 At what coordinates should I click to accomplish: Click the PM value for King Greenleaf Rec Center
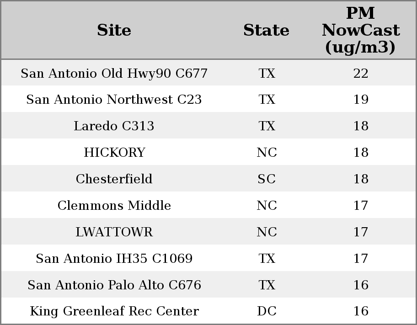tap(360, 311)
